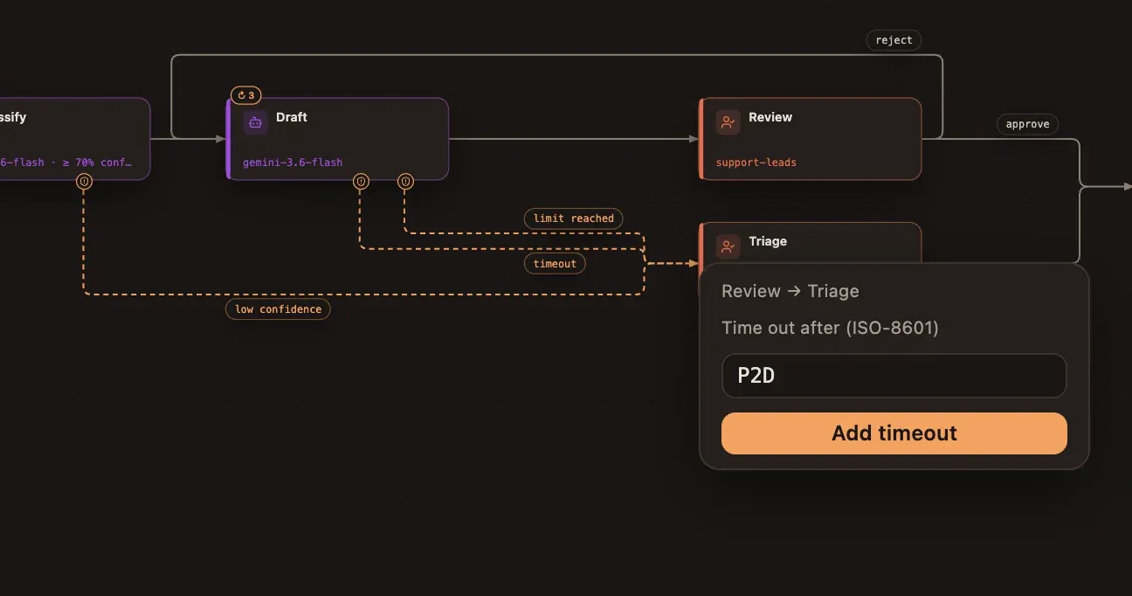
Task: Click the Add timeout button
Action: tap(894, 433)
